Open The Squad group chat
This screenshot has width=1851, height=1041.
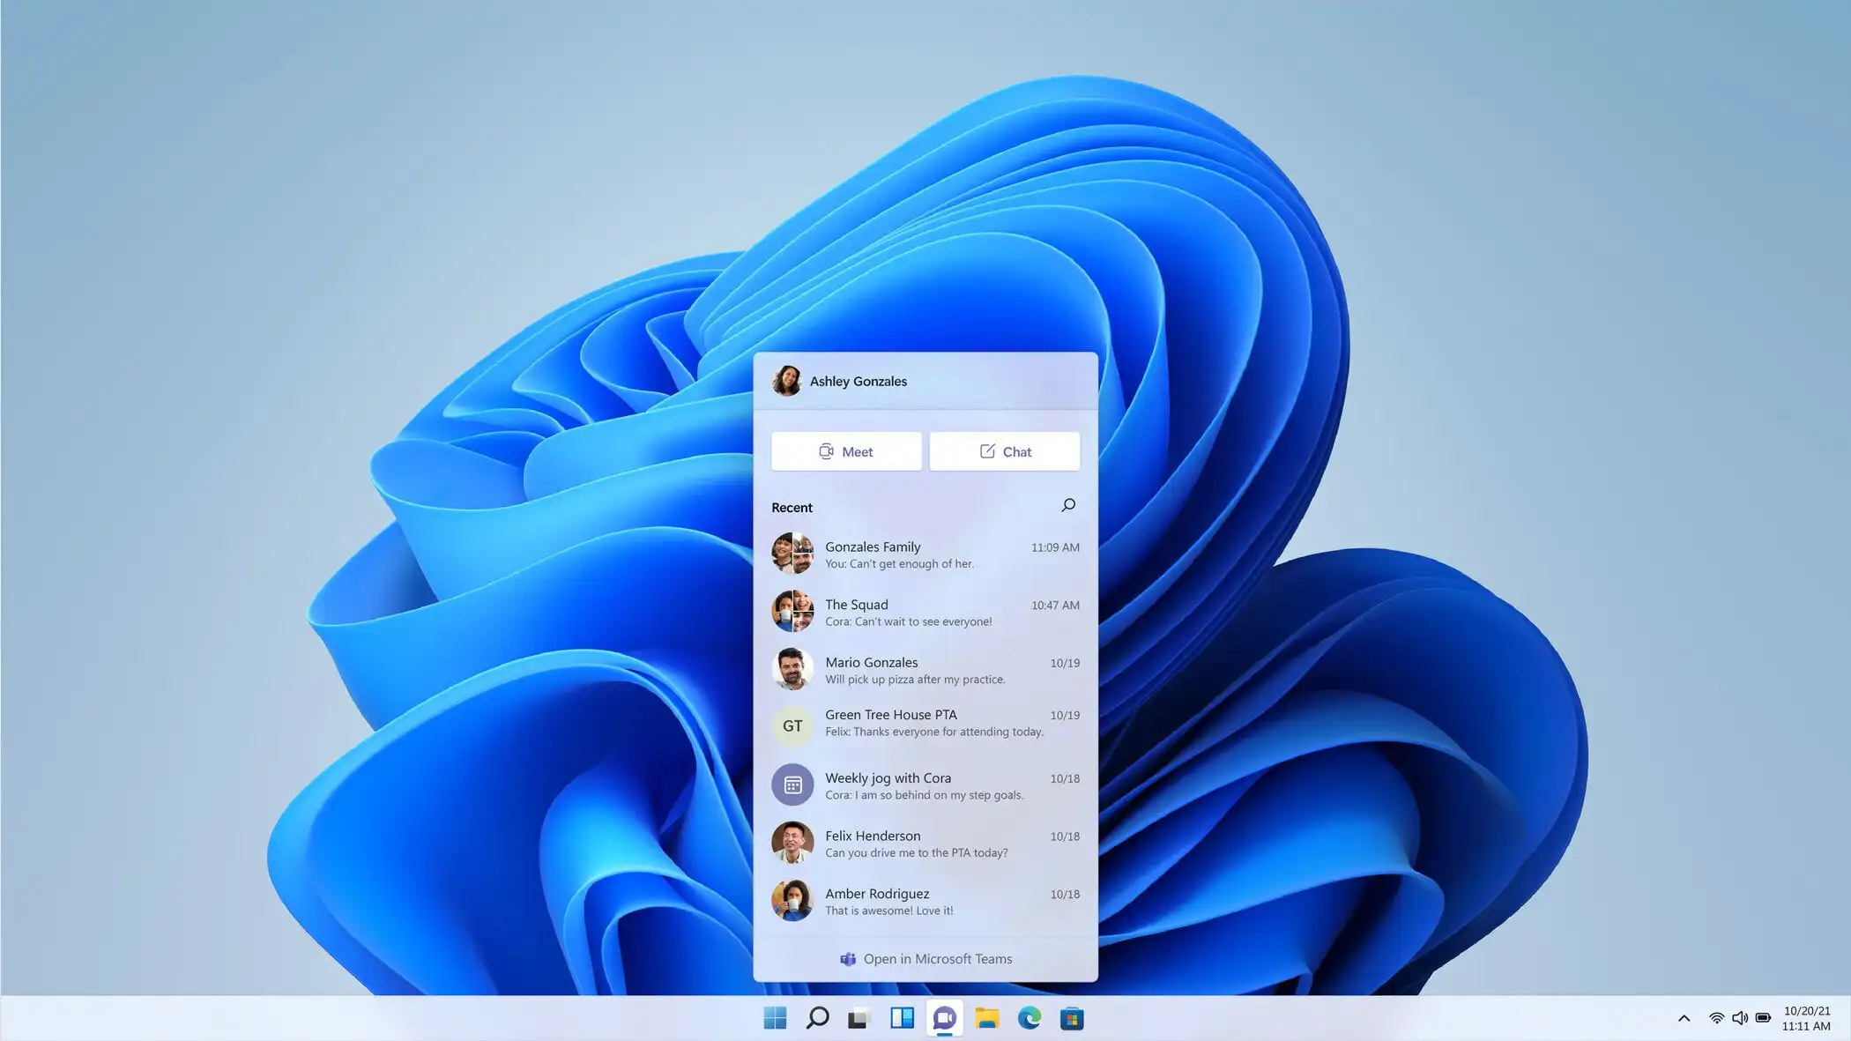925,612
